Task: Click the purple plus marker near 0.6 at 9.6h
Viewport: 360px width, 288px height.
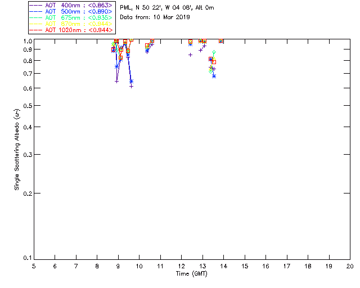Action: (131, 87)
